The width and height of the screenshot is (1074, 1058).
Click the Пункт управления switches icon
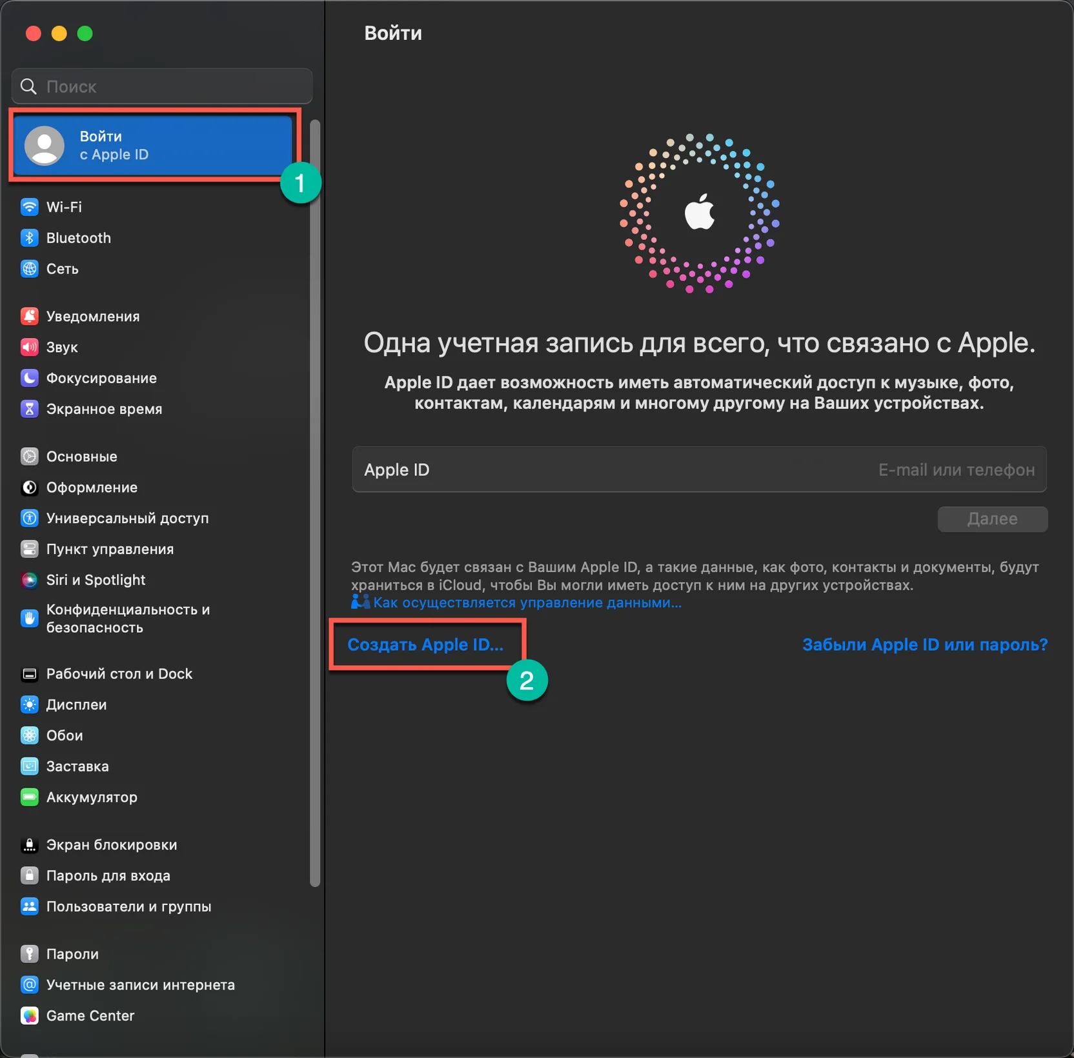[30, 549]
